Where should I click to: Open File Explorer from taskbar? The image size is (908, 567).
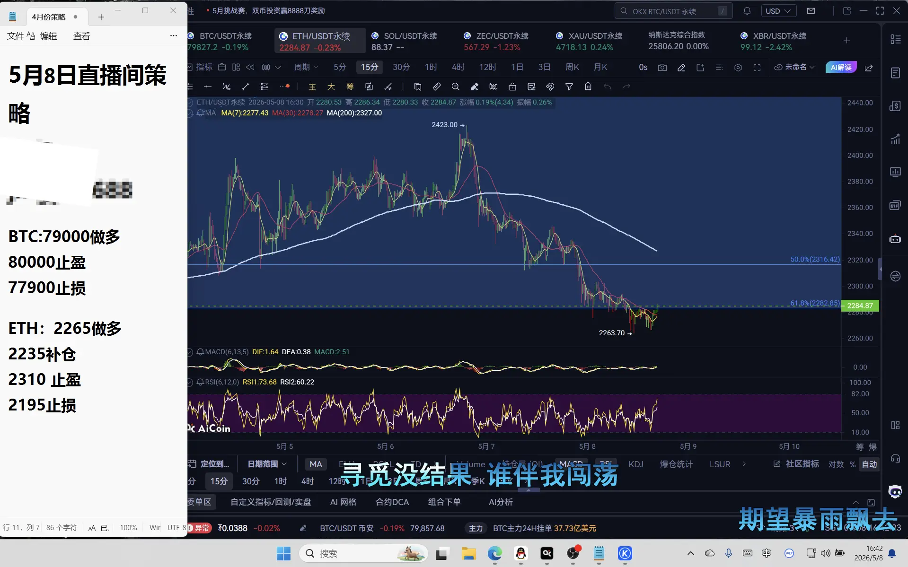click(469, 553)
